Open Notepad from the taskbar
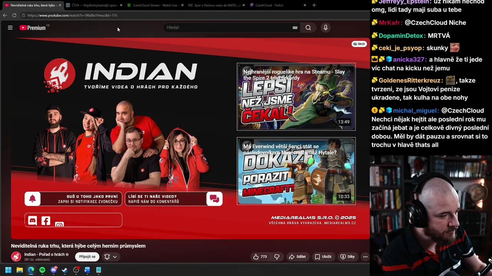Screen dimensions: 492x276 [99, 270]
